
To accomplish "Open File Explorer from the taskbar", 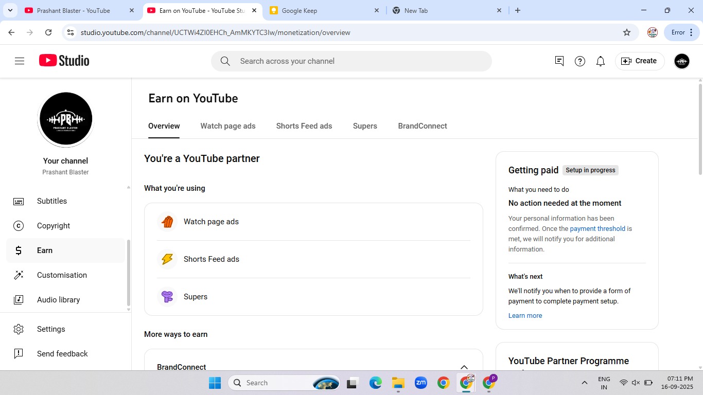I will [398, 383].
